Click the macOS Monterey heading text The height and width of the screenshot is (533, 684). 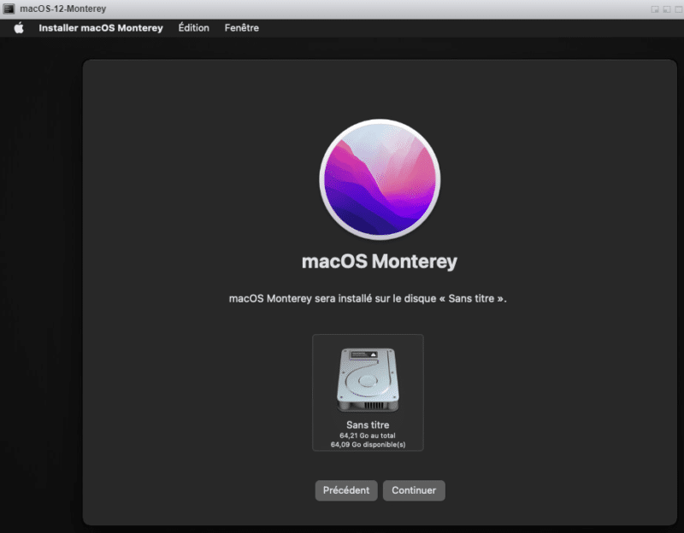pyautogui.click(x=380, y=261)
